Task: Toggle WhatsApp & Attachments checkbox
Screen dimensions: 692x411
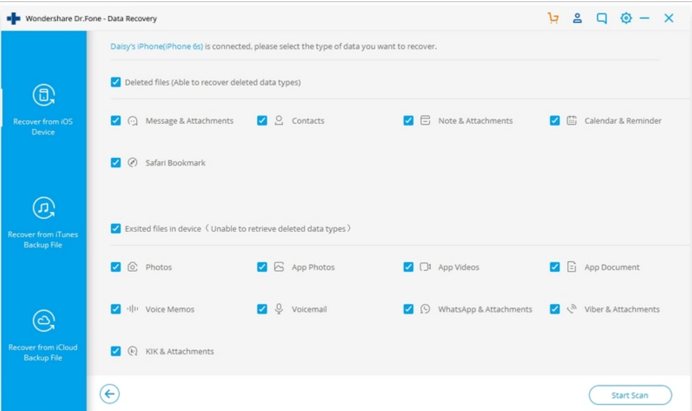Action: click(409, 309)
